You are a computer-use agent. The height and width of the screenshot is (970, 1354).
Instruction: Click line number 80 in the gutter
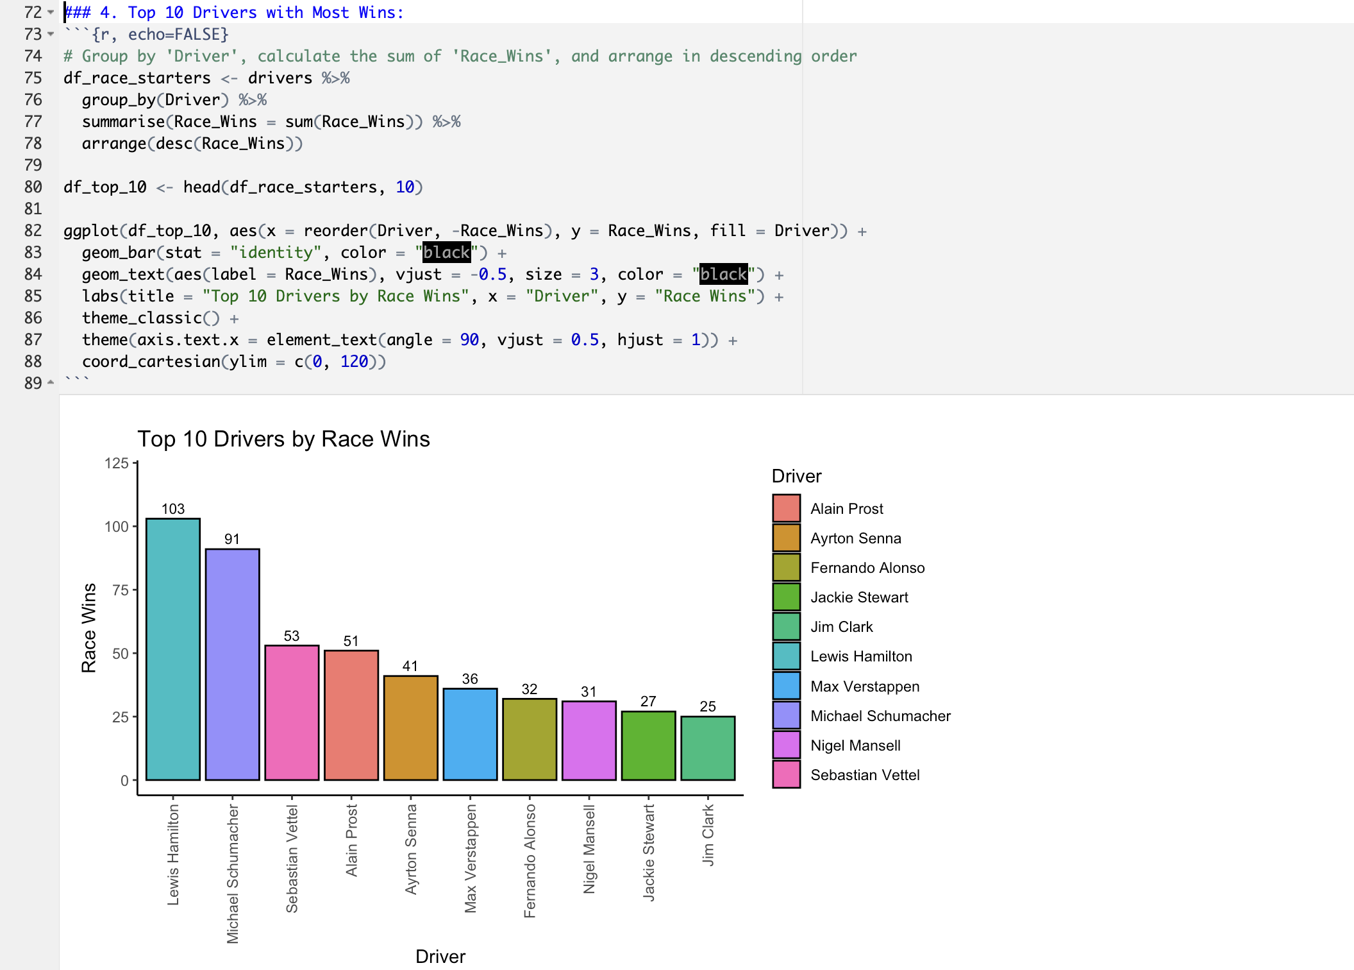pos(33,187)
